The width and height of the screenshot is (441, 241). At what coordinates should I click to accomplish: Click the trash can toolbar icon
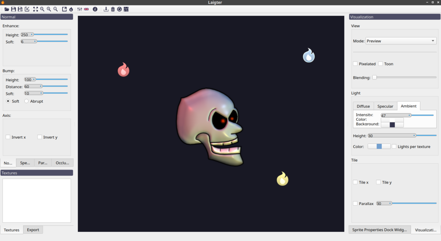(113, 9)
